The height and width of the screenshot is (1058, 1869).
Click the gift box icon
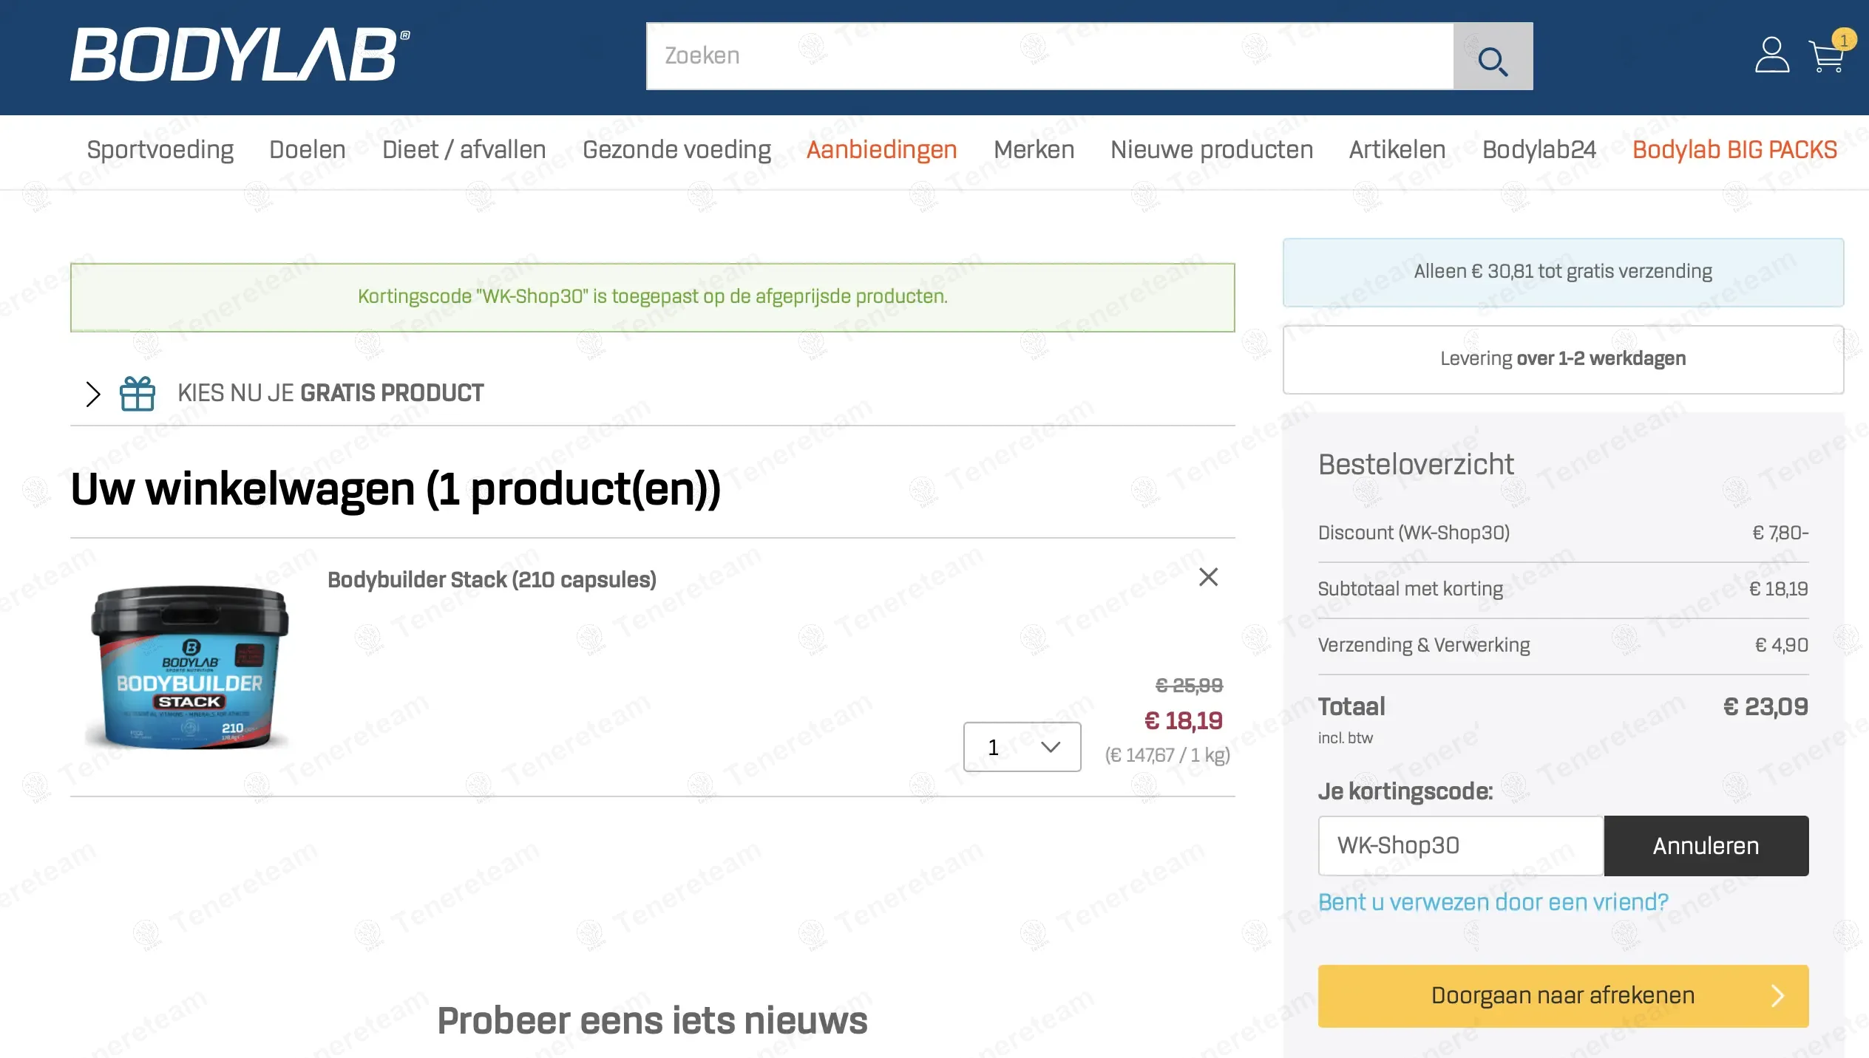tap(138, 393)
